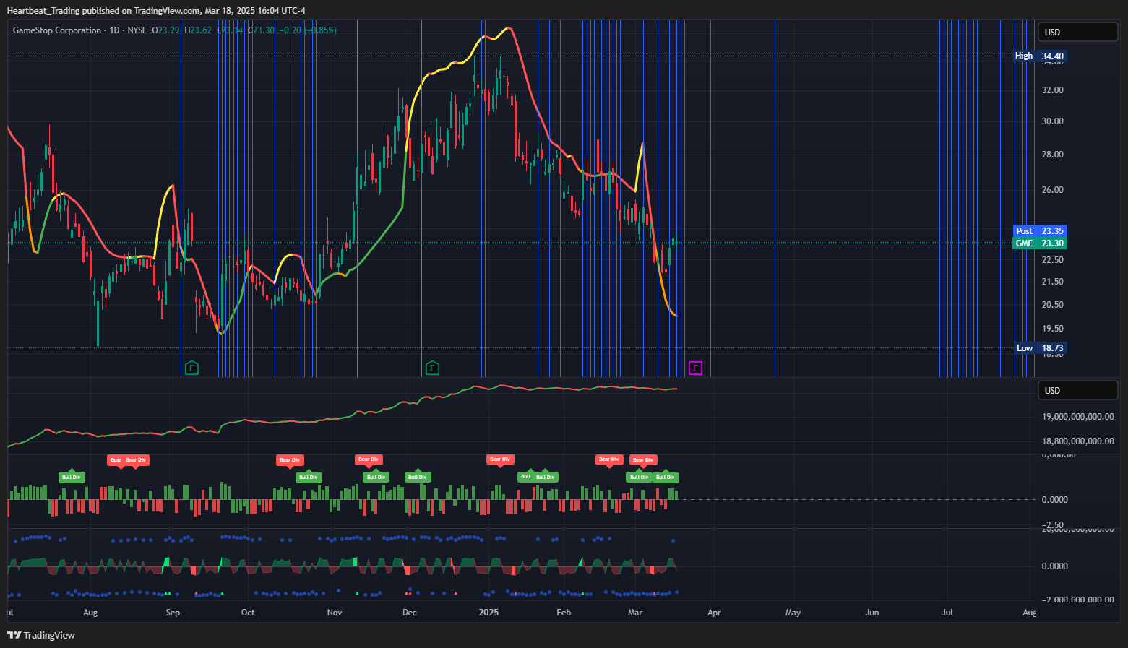Click the Bull Div label in early December
Viewport: 1128px width, 648px height.
(418, 477)
